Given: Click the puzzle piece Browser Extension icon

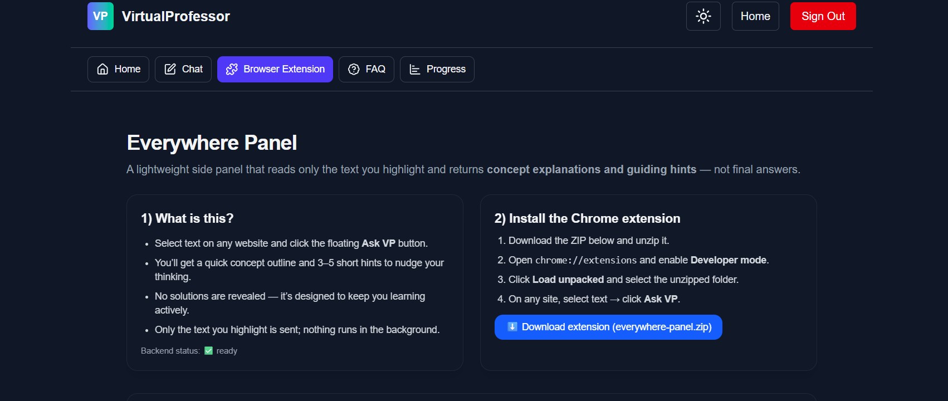Looking at the screenshot, I should [232, 69].
